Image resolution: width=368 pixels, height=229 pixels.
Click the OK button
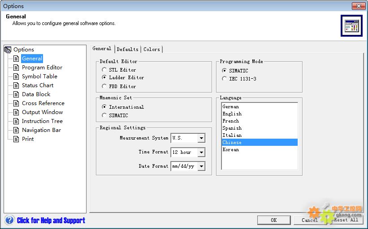[x=274, y=220]
